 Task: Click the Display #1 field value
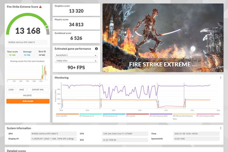pyautogui.click(x=54, y=139)
